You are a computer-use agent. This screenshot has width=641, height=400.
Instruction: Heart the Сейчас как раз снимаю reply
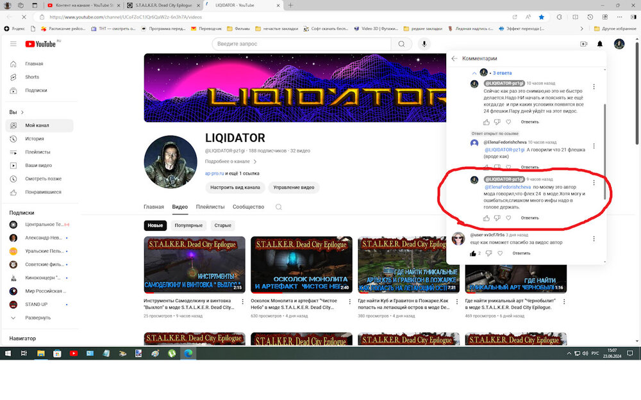point(508,122)
